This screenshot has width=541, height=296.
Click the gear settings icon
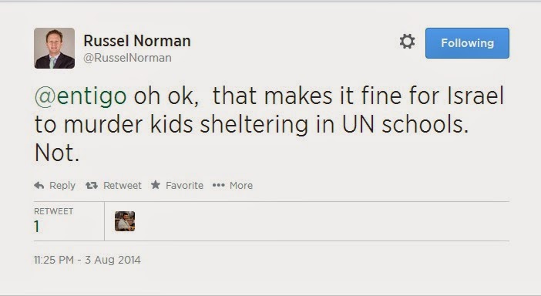click(407, 42)
